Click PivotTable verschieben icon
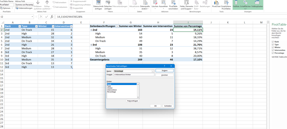Screen dimensions: 287x129 tap(173, 3)
